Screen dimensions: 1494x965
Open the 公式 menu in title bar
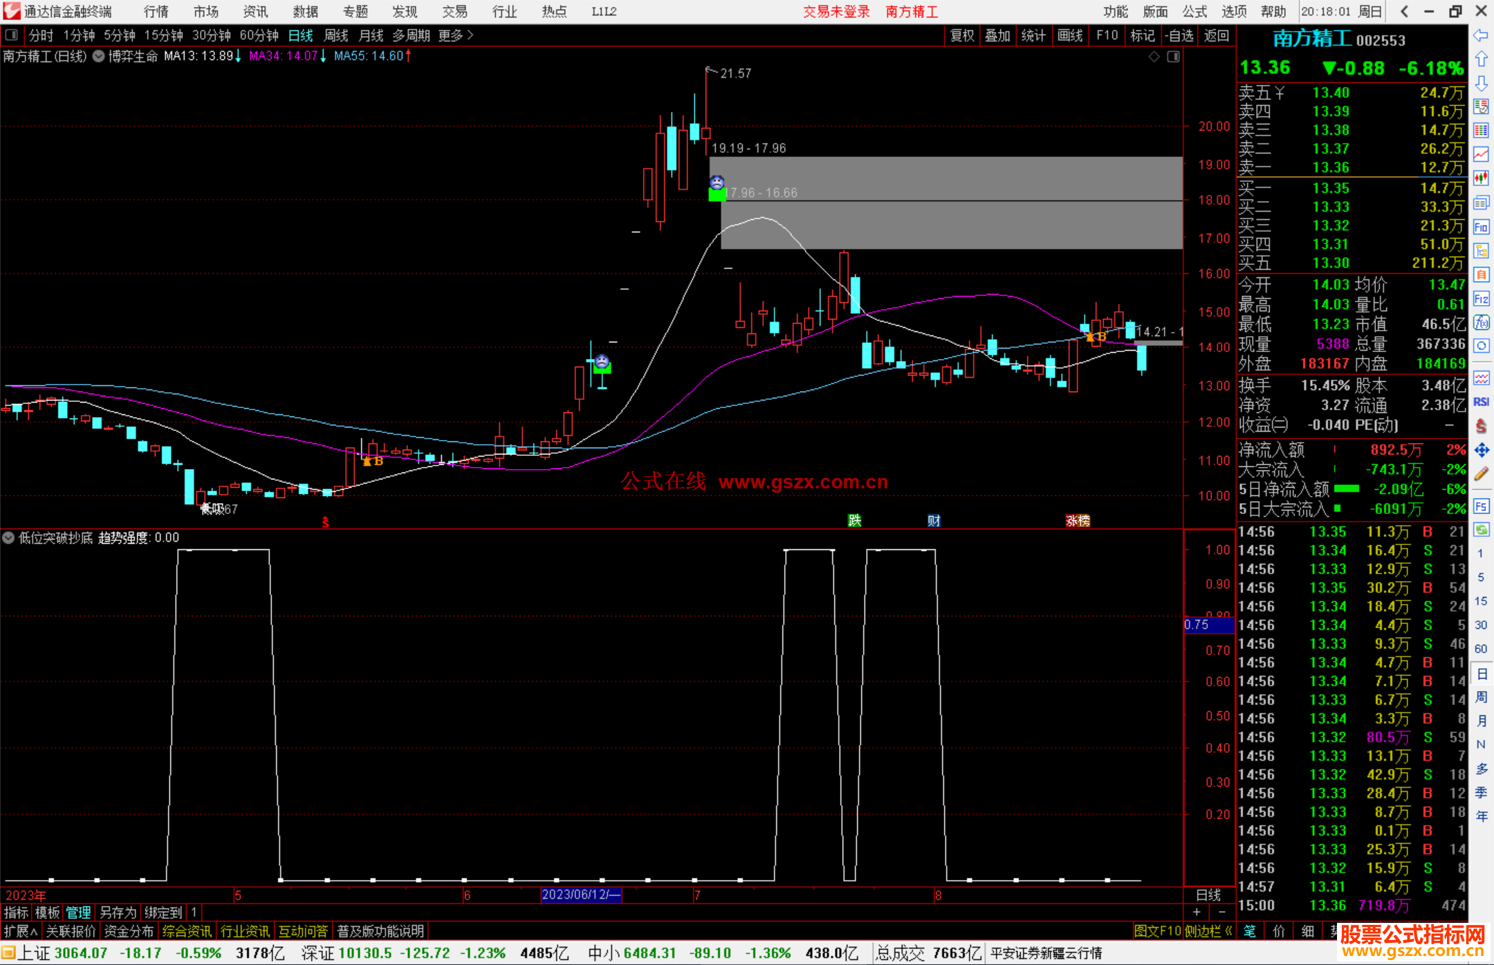coord(1195,12)
